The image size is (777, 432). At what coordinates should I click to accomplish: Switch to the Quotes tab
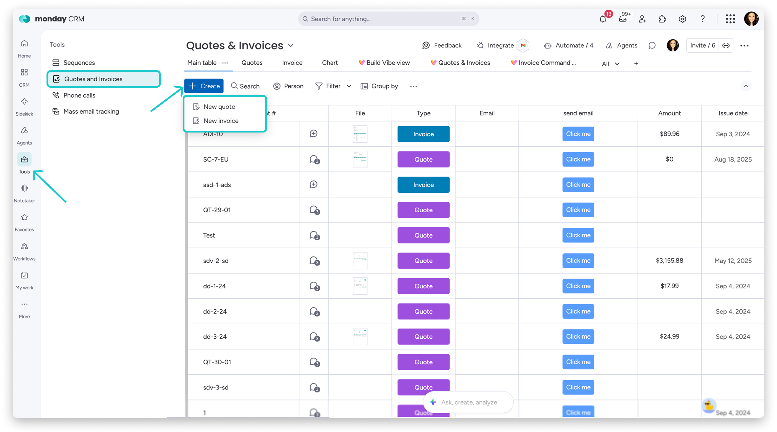coord(252,62)
